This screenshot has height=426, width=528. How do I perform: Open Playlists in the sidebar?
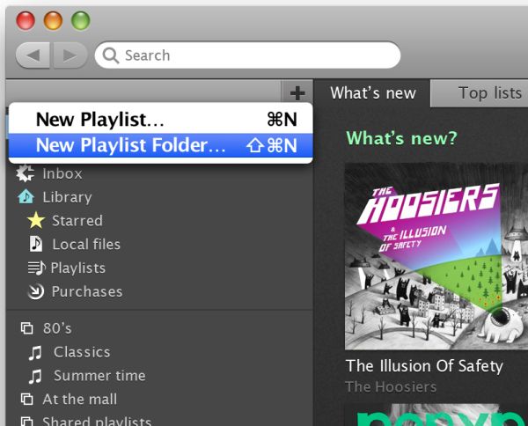(77, 268)
